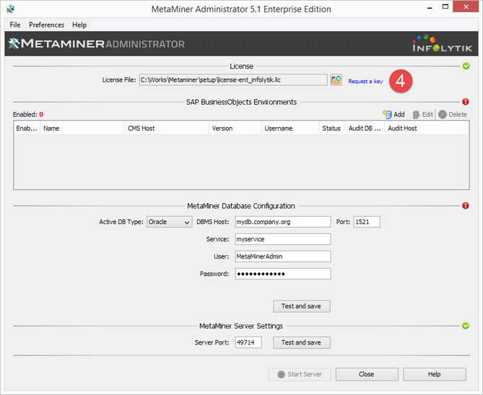This screenshot has width=483, height=395.
Task: Click the DBMS Host field
Action: point(283,222)
